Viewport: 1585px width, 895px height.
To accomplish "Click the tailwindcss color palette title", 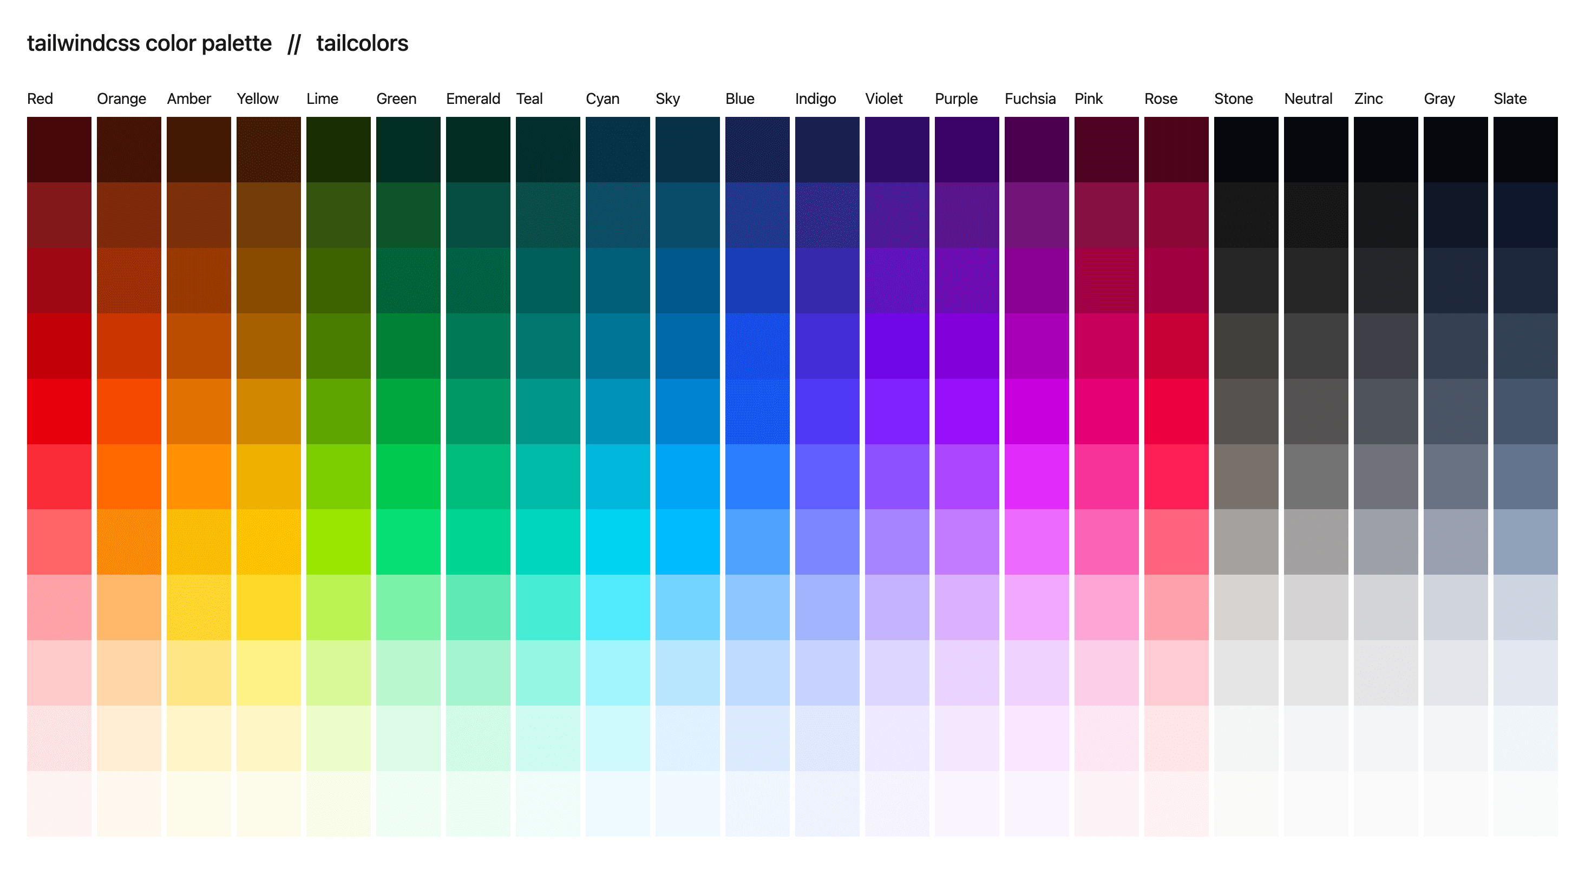I will (x=149, y=44).
